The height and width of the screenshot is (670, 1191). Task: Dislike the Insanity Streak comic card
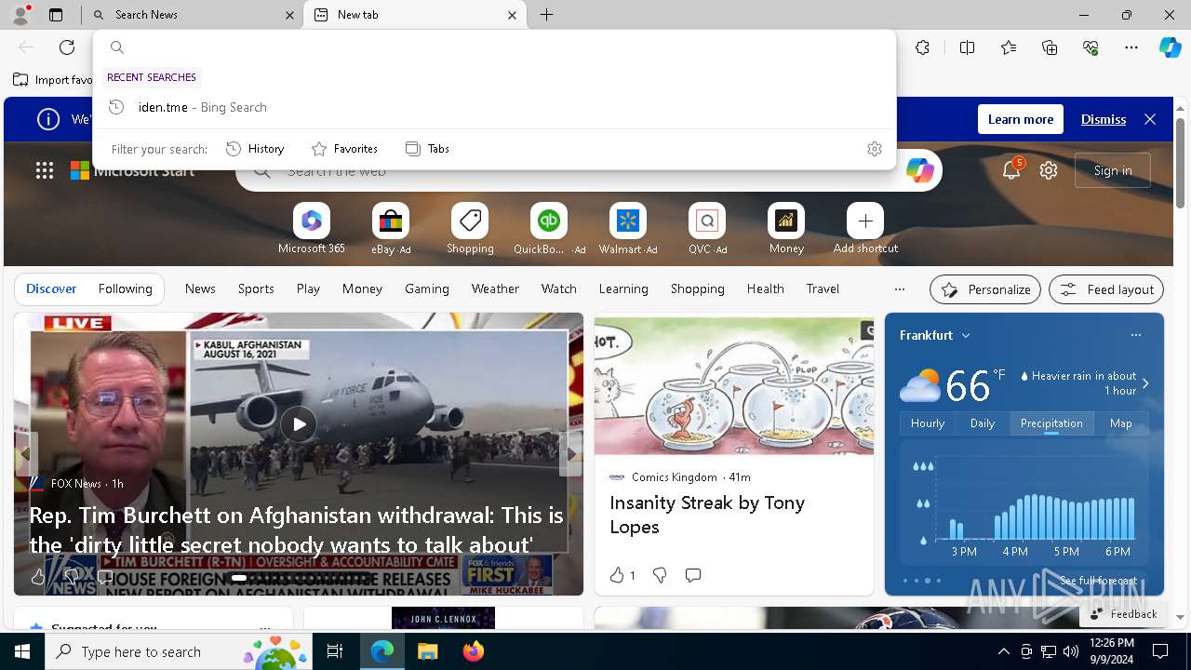tap(660, 575)
